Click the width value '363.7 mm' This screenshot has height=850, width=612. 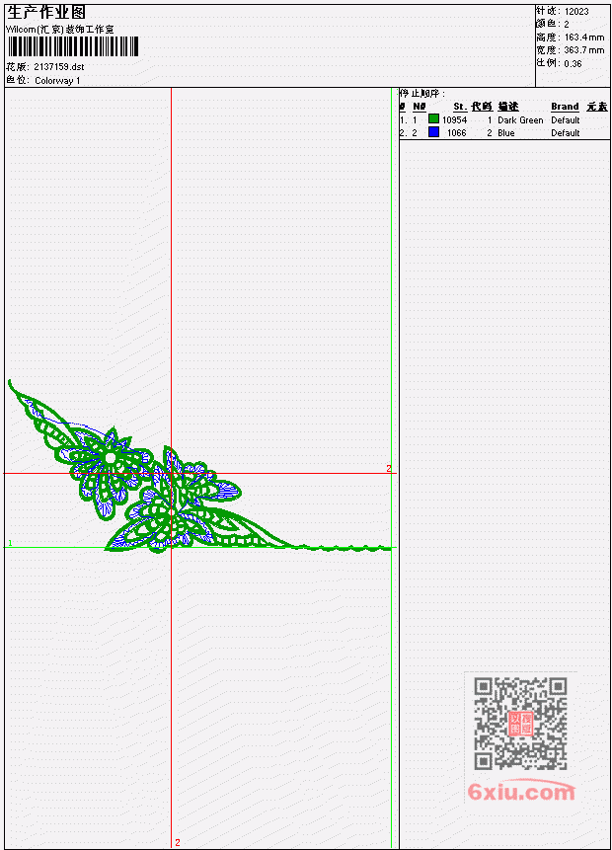pos(584,50)
